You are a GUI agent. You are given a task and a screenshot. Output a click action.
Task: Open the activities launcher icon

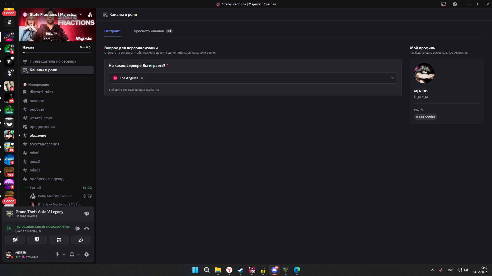(59, 240)
